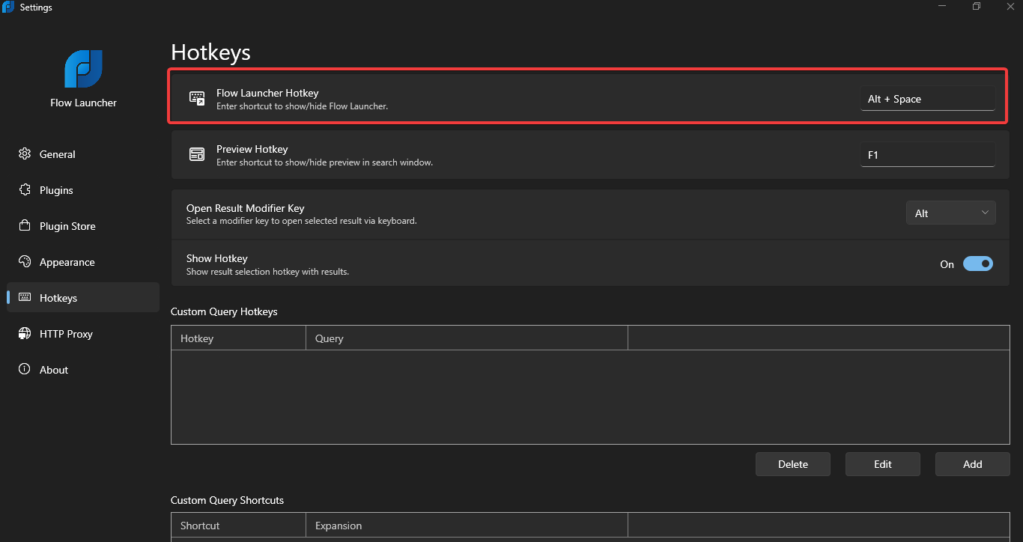
Task: Click the Alt + Space hotkey field
Action: click(x=928, y=99)
